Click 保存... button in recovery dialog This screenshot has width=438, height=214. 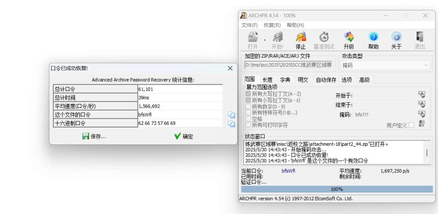point(94,137)
